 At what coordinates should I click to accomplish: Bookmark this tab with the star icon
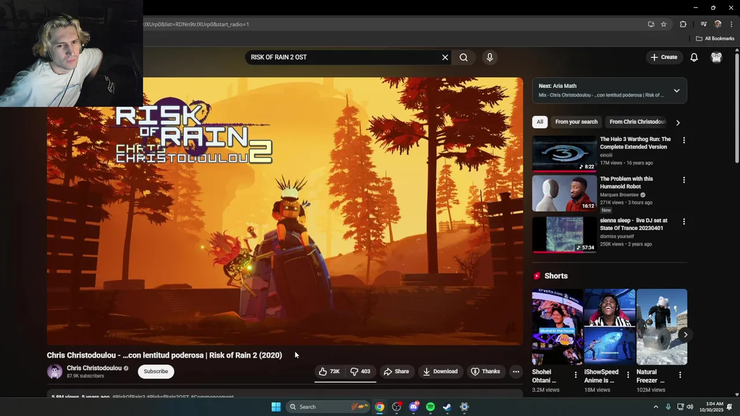[x=664, y=24]
